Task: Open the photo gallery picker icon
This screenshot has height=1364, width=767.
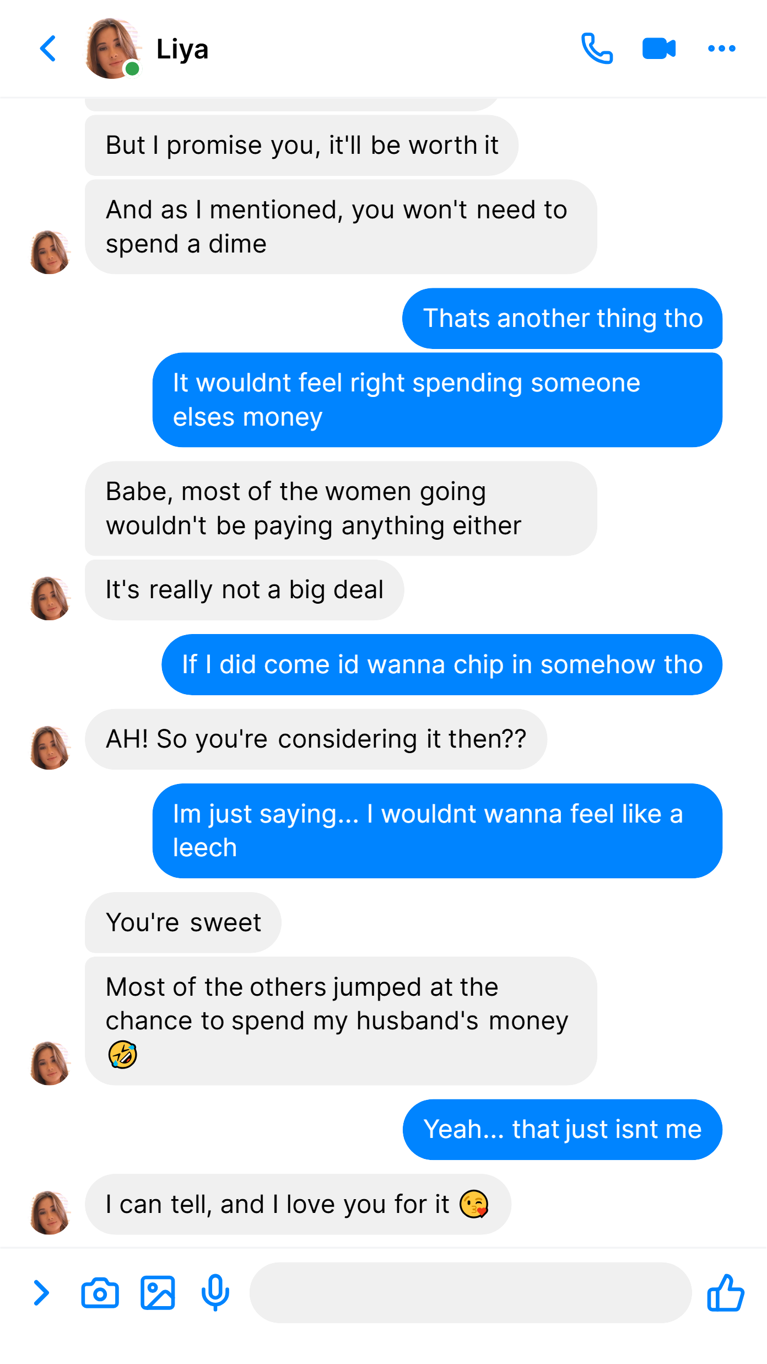Action: tap(158, 1293)
